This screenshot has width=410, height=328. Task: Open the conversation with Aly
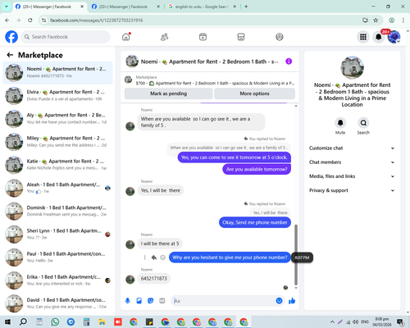[x=57, y=119]
